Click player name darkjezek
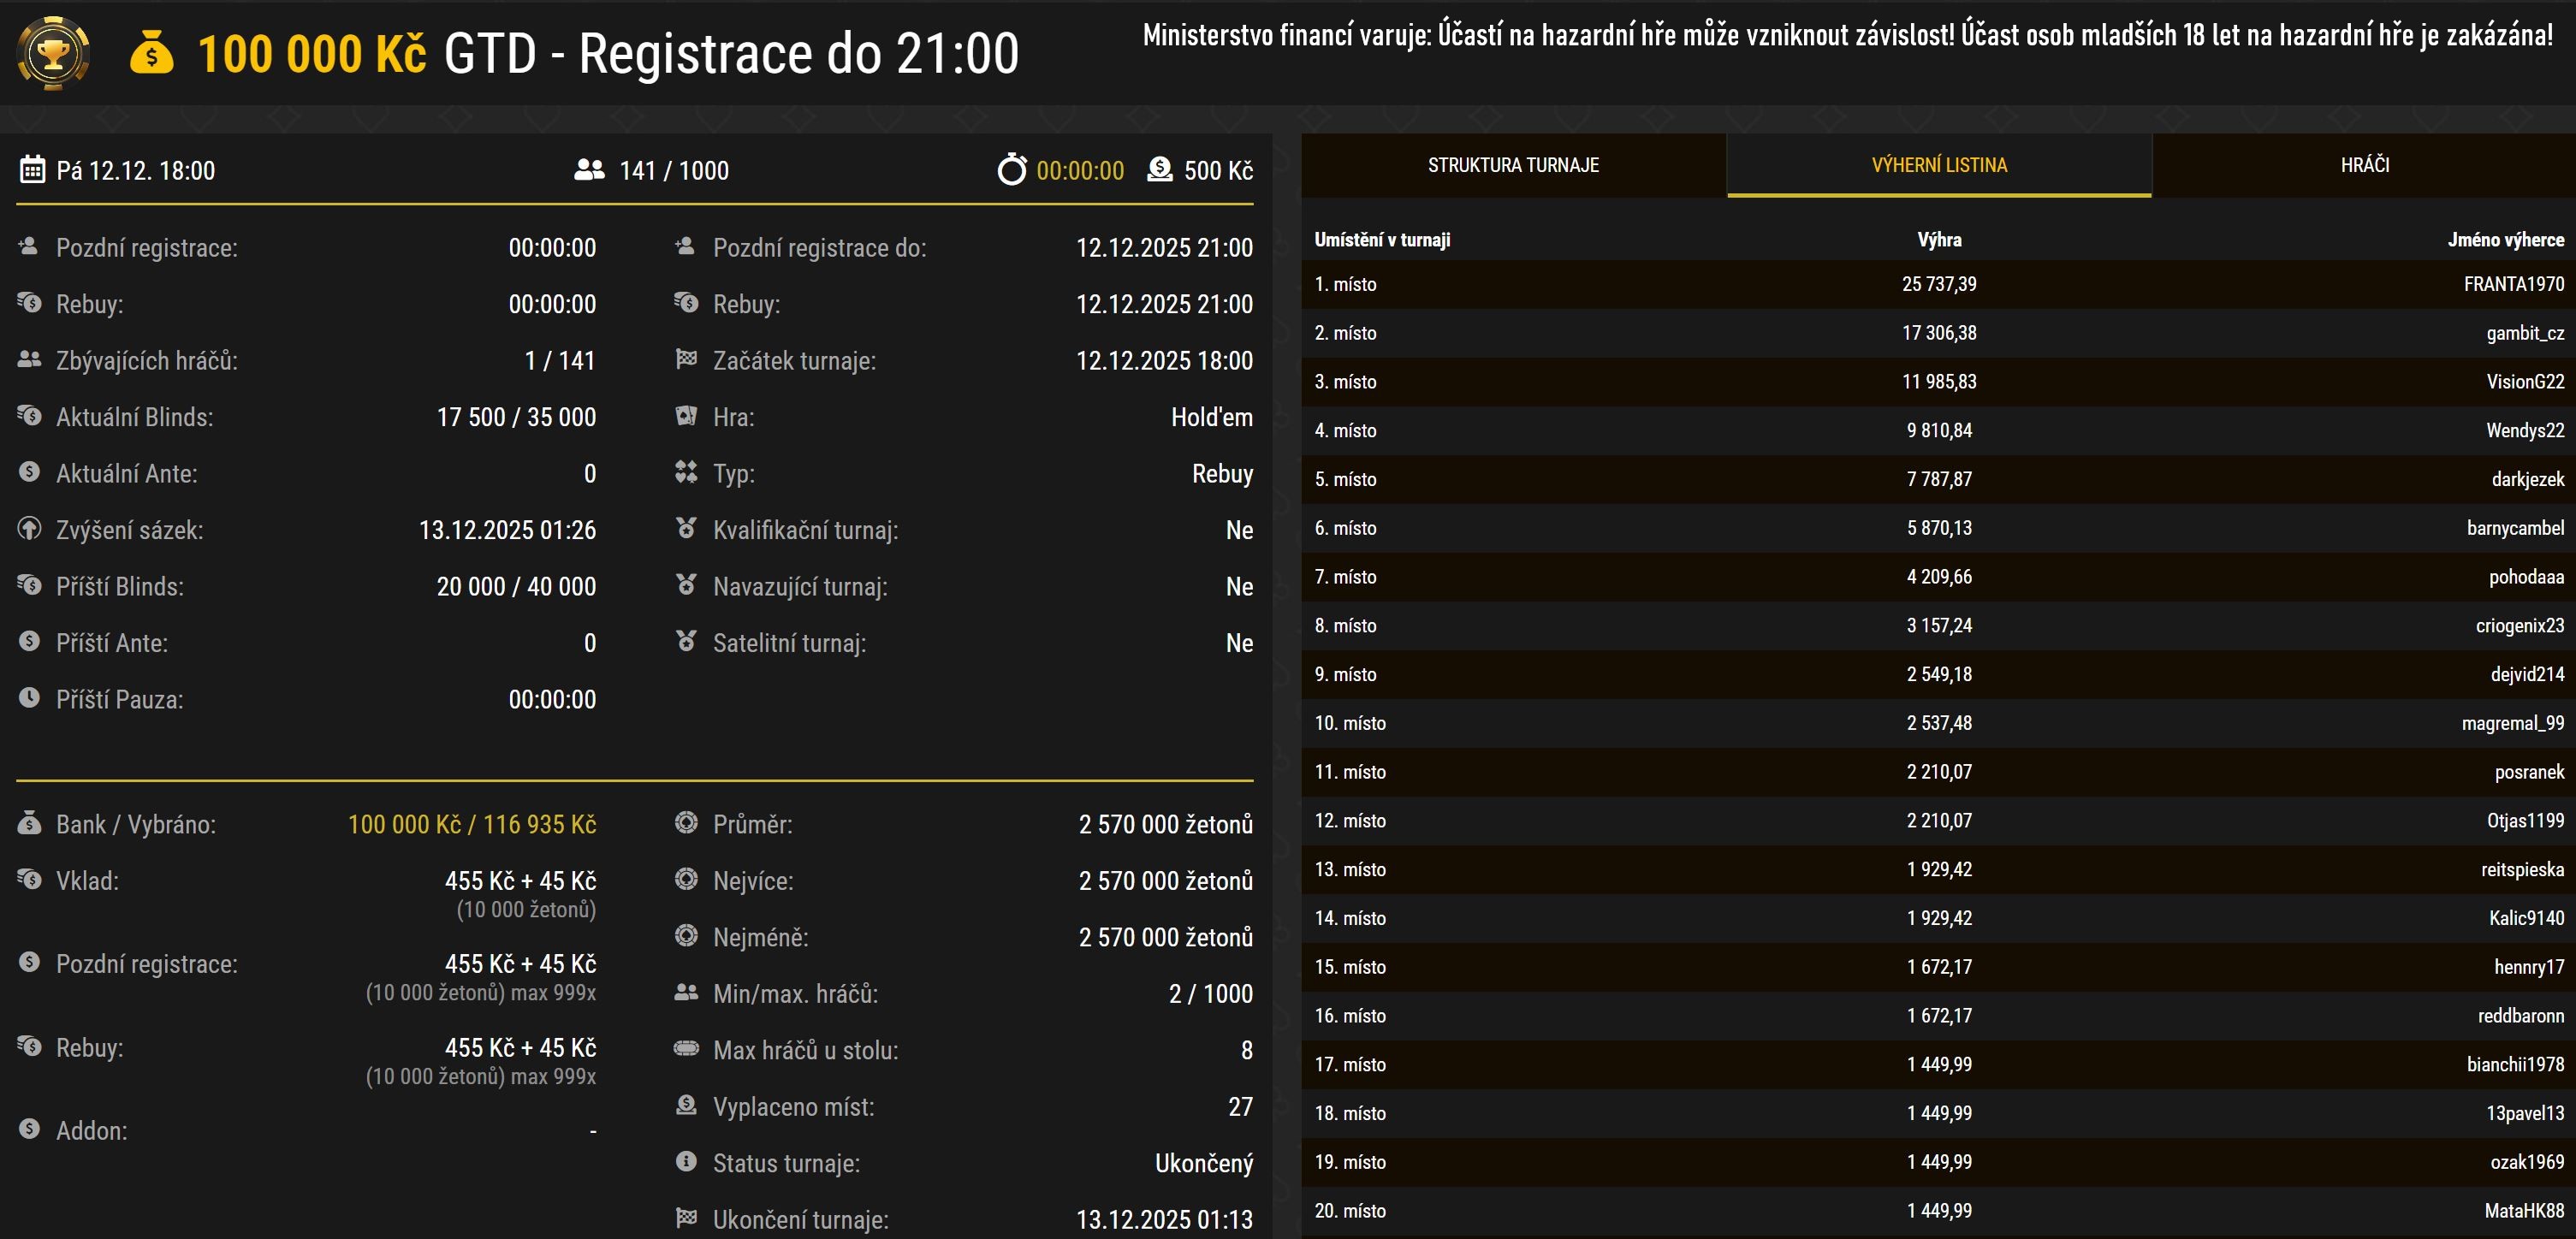Screen dimensions: 2576x1239 coord(2528,479)
